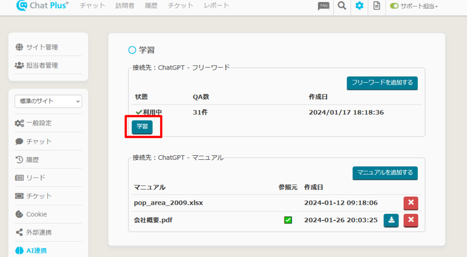Click フリーワードを追加する button

point(382,83)
